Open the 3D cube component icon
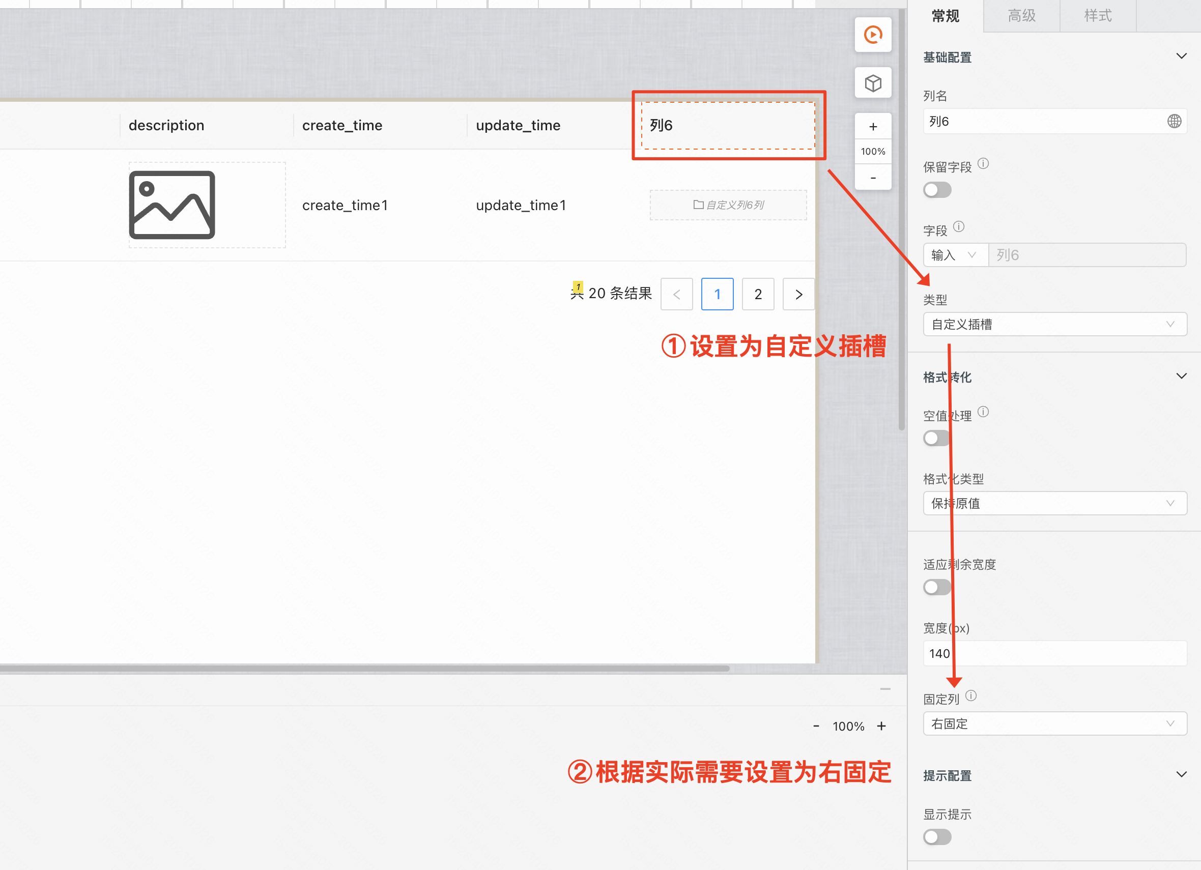Image resolution: width=1201 pixels, height=870 pixels. (x=873, y=82)
